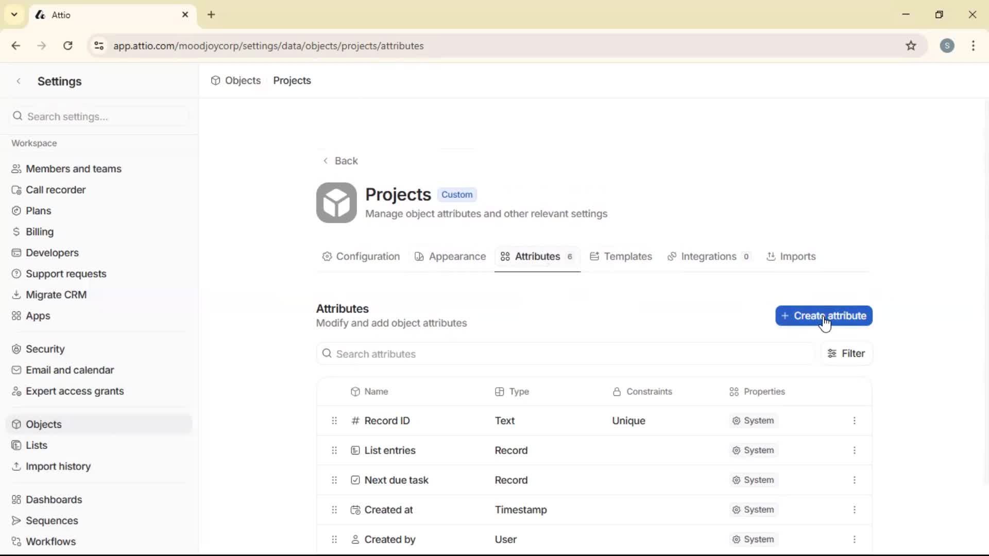Click the Projects cube logo icon
Viewport: 989px width, 556px height.
(336, 203)
